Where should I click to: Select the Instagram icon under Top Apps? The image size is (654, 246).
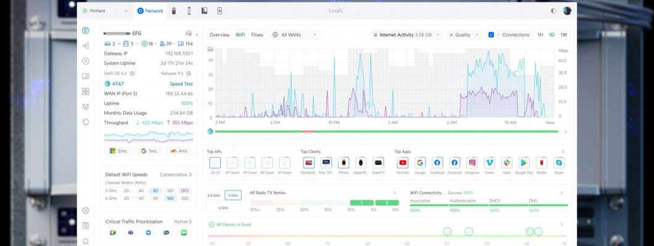pos(472,163)
